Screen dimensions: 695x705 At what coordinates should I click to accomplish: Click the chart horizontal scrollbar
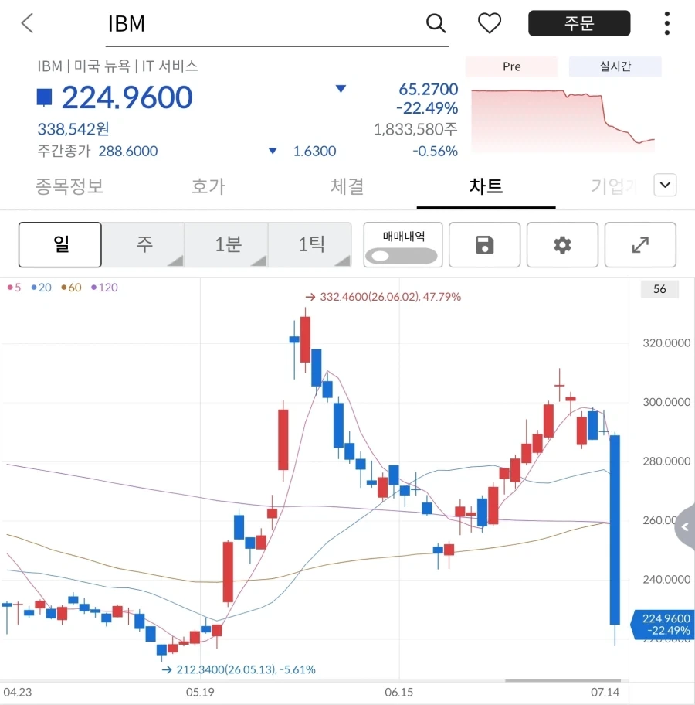point(562,680)
